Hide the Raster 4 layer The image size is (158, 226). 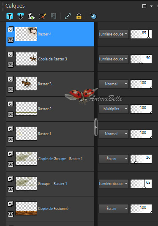[x=11, y=40]
